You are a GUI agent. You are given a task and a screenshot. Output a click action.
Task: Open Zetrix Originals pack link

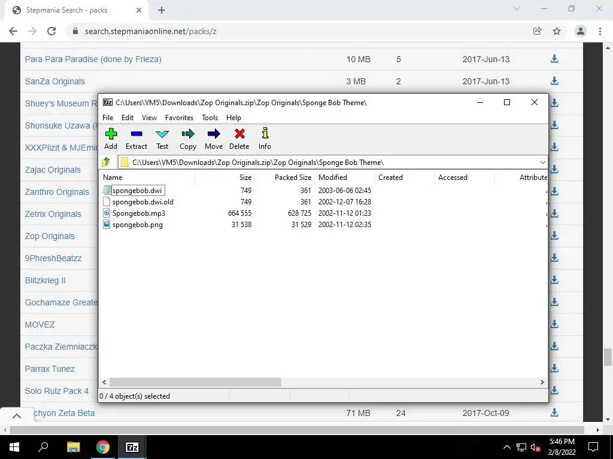pos(53,214)
